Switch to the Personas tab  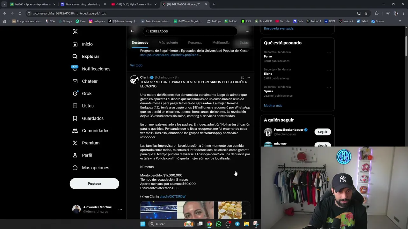(x=195, y=43)
